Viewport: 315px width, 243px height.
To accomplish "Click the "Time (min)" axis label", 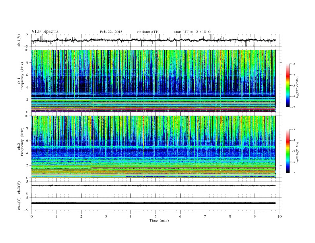I will coord(159,220).
